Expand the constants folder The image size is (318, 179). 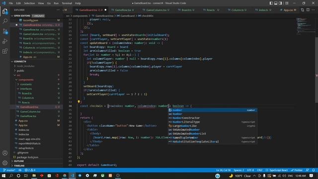pyautogui.click(x=26, y=84)
